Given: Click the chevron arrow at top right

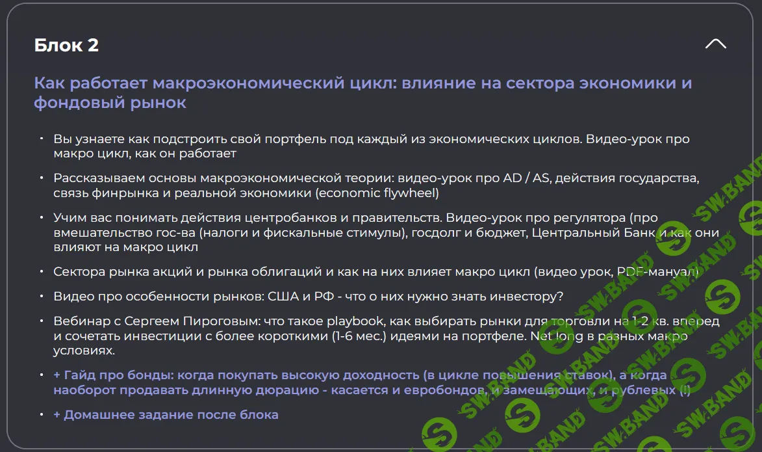Looking at the screenshot, I should [717, 43].
